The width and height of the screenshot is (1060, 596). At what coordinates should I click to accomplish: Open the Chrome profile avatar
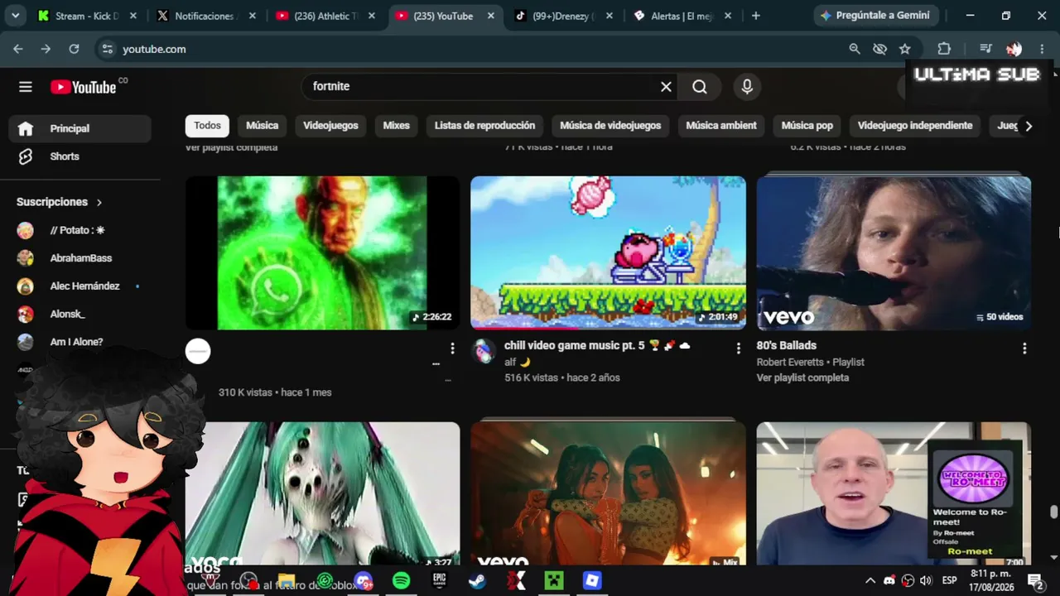[x=1014, y=49]
